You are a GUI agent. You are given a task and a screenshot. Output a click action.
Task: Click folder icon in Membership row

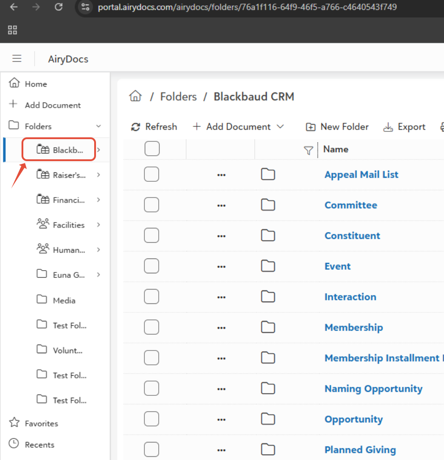pos(268,327)
